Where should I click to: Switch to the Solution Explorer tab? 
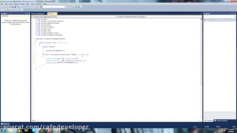(x=221, y=121)
